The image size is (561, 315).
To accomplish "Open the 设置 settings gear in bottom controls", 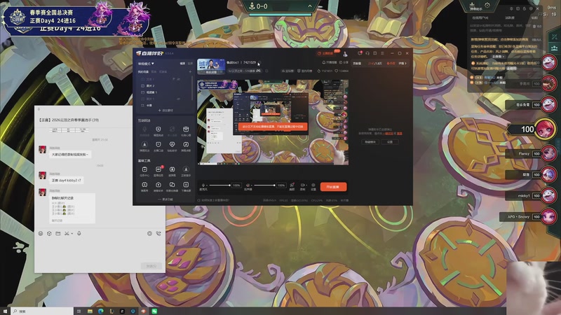I will click(x=313, y=186).
